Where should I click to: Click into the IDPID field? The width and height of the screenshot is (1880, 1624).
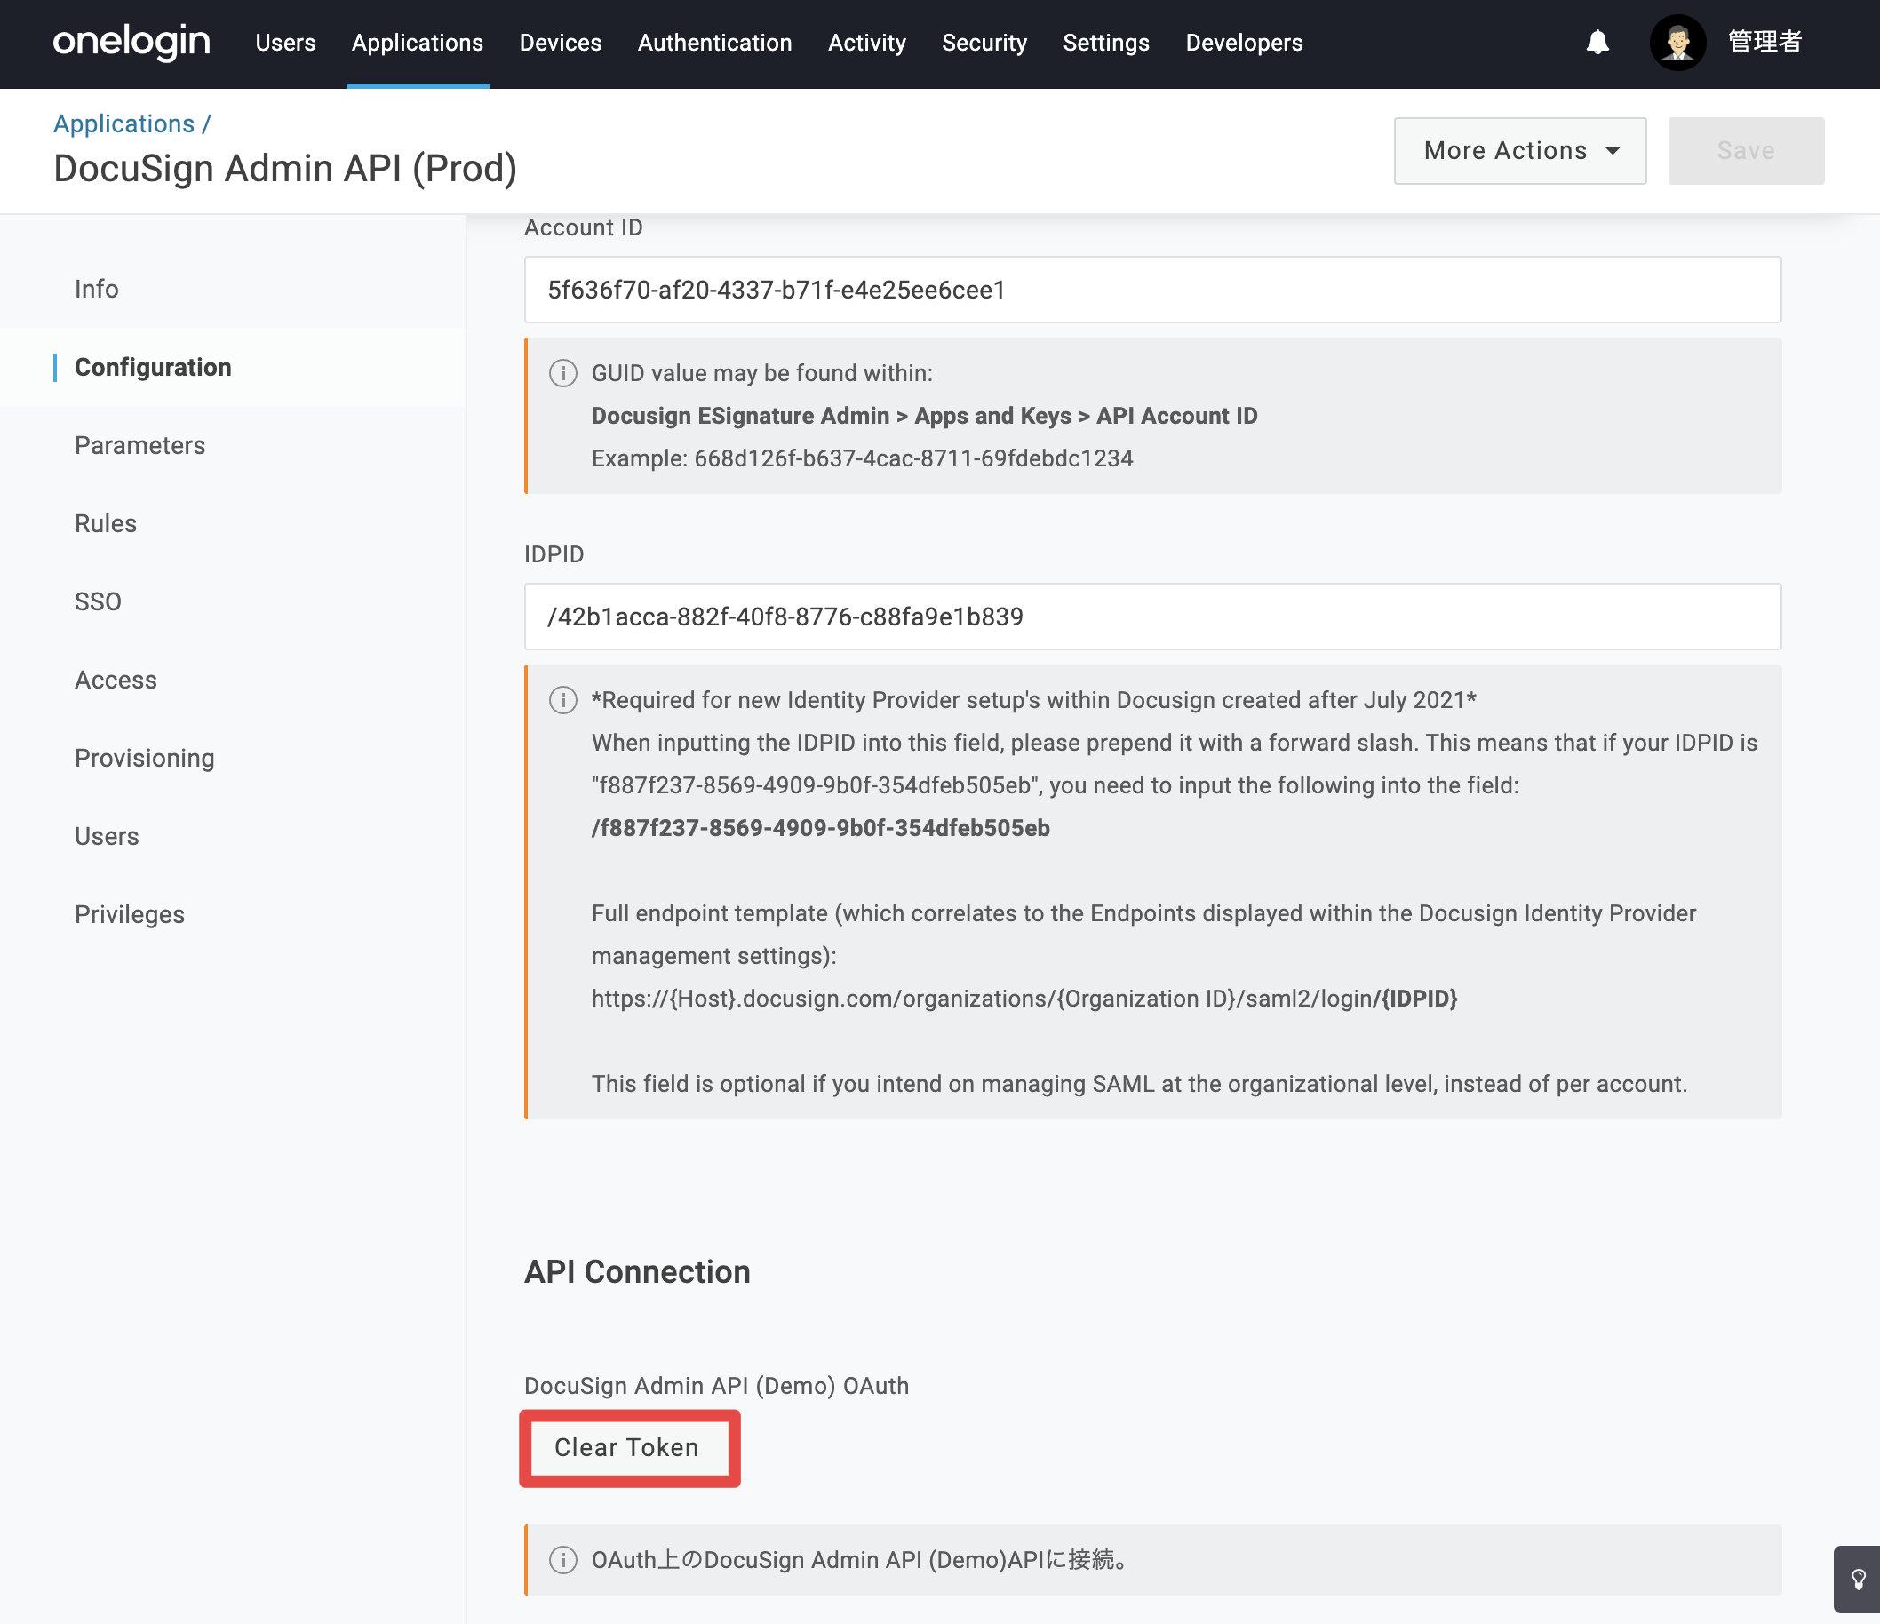pos(1151,617)
